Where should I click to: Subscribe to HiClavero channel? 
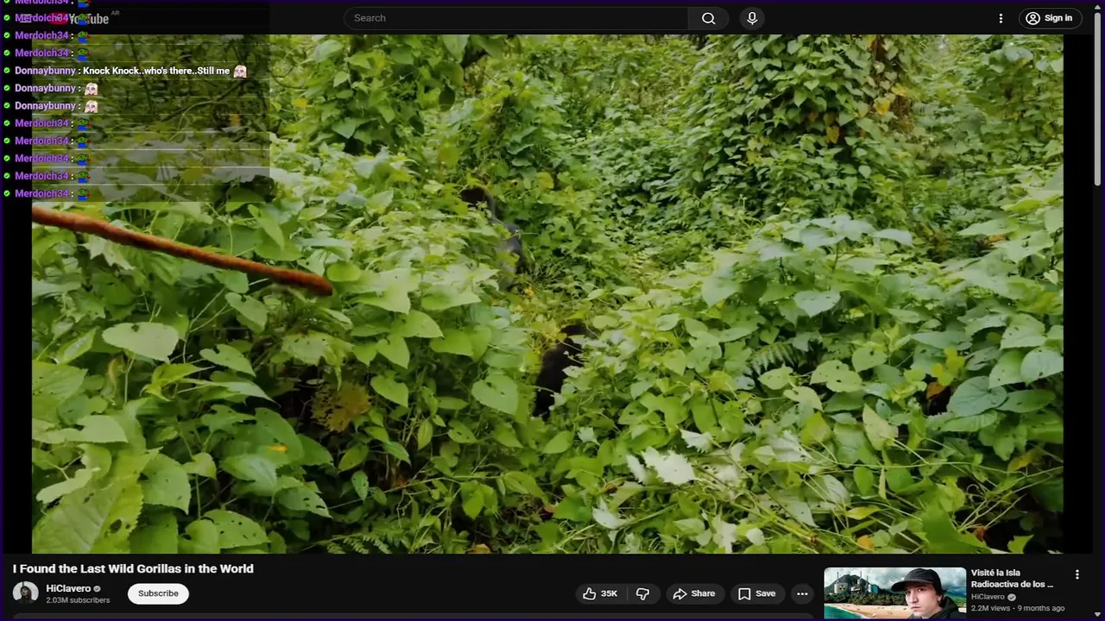click(x=158, y=593)
